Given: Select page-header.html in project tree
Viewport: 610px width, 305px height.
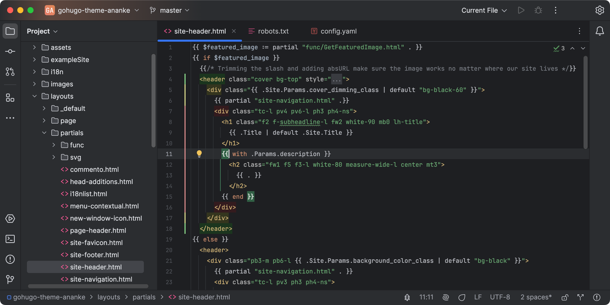Looking at the screenshot, I should 93,230.
